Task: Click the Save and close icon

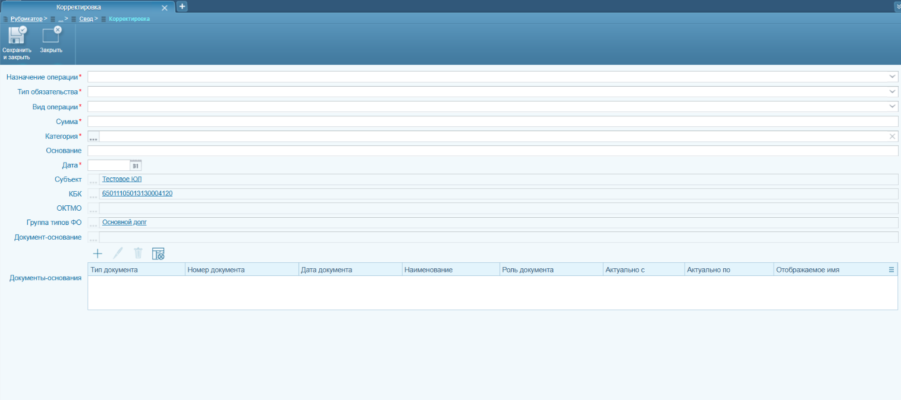Action: click(x=17, y=35)
